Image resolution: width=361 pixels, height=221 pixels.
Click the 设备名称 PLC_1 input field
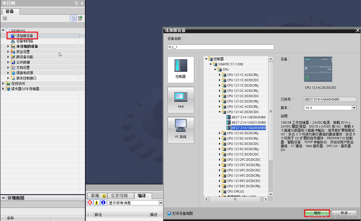coord(221,47)
